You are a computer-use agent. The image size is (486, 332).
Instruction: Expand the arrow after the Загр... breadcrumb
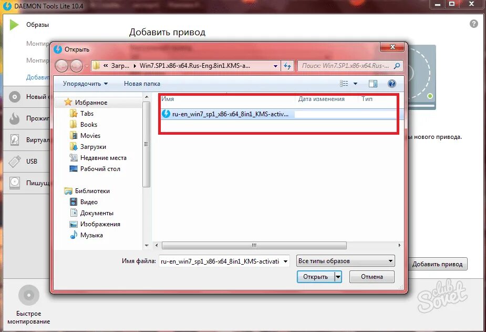tap(135, 66)
